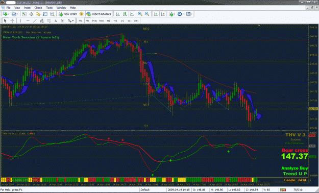Click the "THV V 3" system label
Image resolution: width=319 pixels, height=193 pixels.
pos(295,135)
